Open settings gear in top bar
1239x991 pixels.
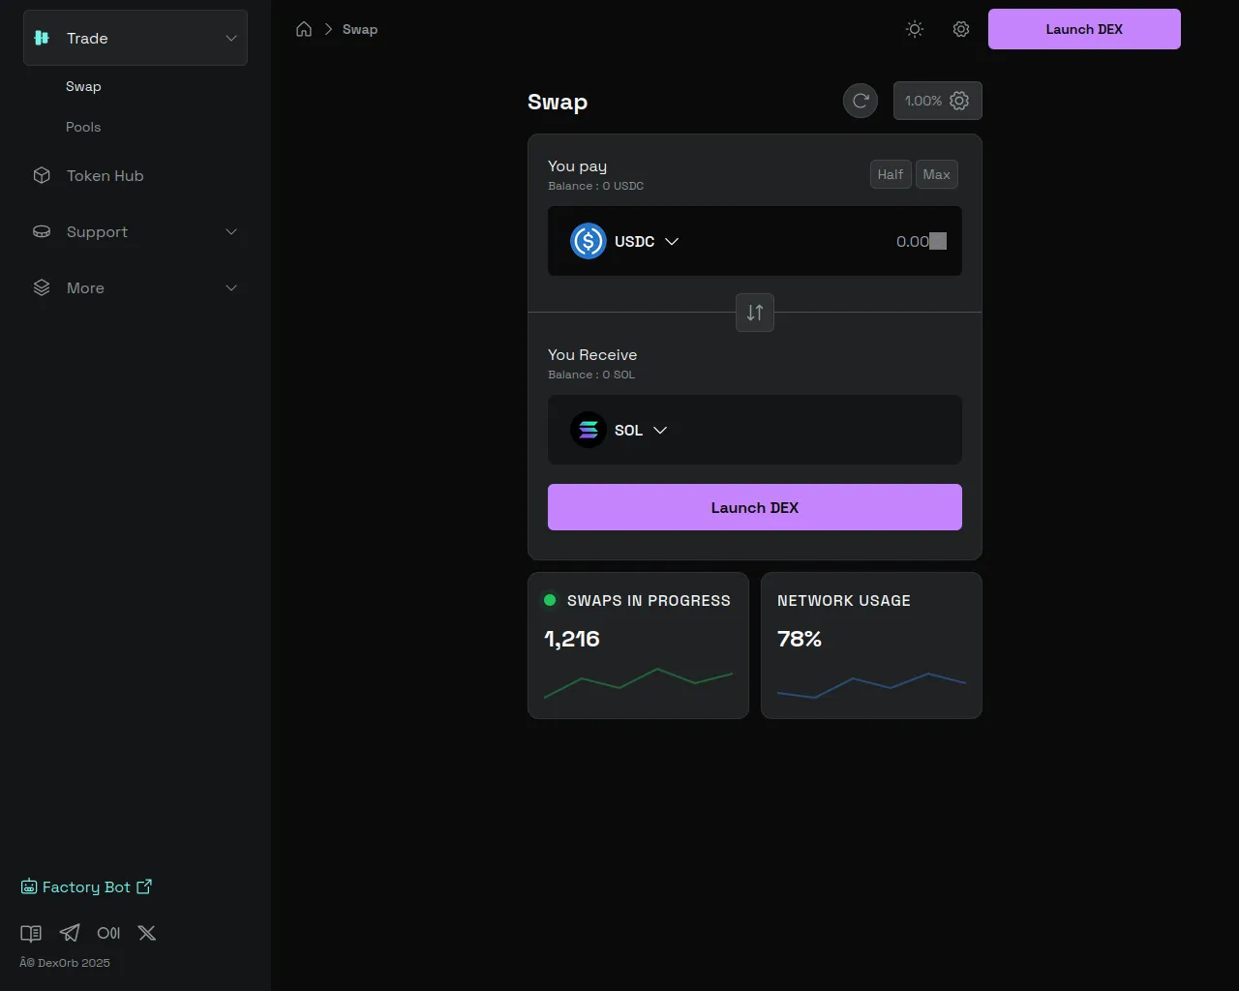[961, 29]
